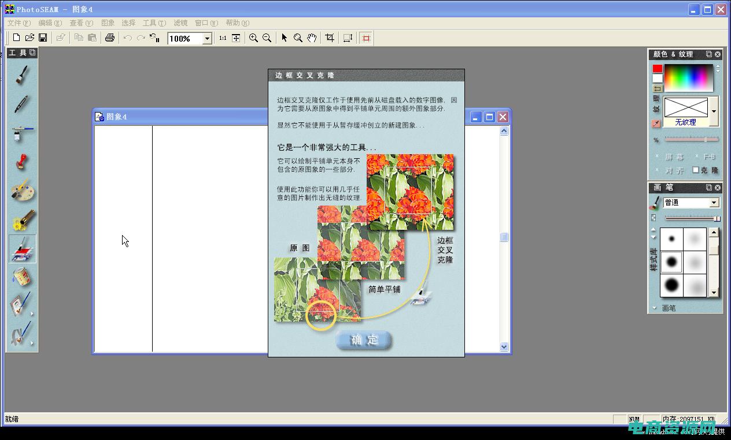Click the 1:1 actual size icon
The height and width of the screenshot is (440, 731).
(x=223, y=38)
